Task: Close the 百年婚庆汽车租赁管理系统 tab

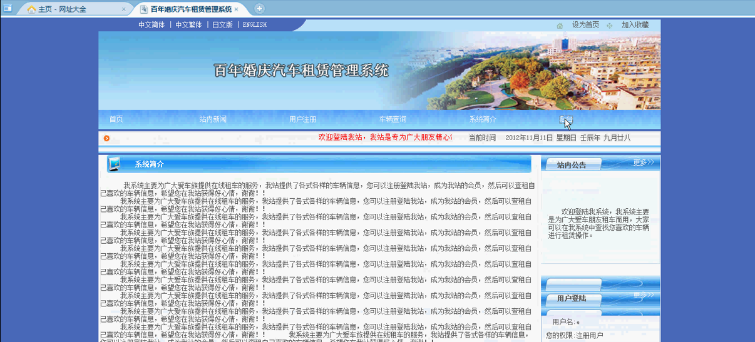Action: [237, 9]
